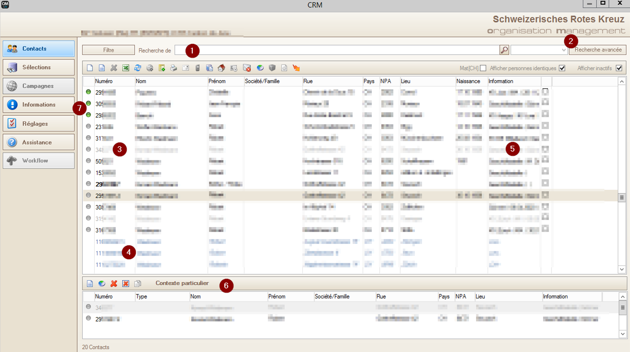This screenshot has height=352, width=630.
Task: Click scroll-up arrow of Contexte particulier list
Action: coord(623,297)
